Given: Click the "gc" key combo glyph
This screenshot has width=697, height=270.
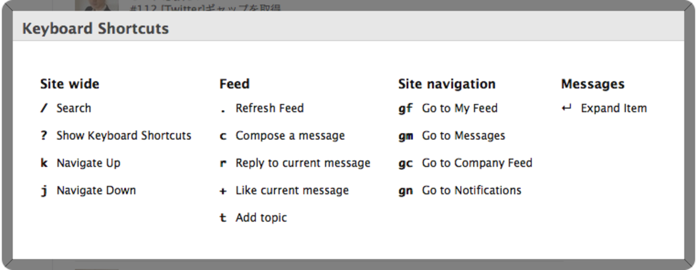Looking at the screenshot, I should point(406,163).
